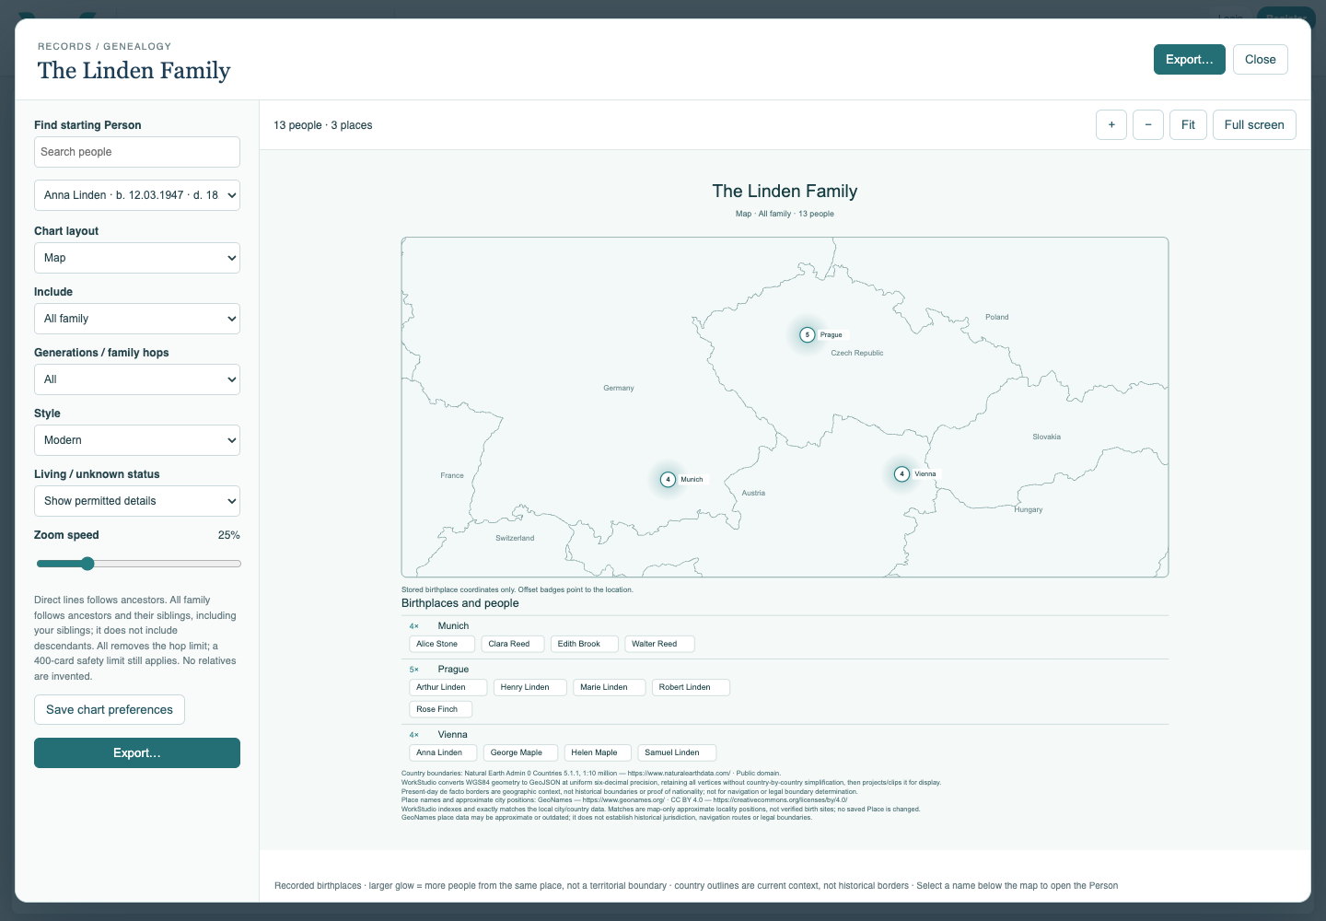Open Clara Reed's person chip
Image resolution: width=1326 pixels, height=921 pixels.
513,644
